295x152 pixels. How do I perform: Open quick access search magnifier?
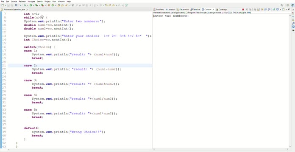coord(281,5)
